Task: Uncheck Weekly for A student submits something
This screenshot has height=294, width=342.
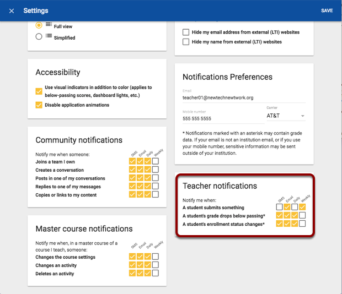Action: [x=302, y=207]
